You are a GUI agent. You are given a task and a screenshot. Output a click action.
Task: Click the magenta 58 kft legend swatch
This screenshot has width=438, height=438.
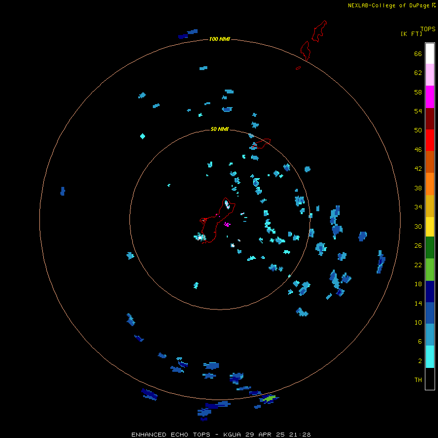coord(430,97)
